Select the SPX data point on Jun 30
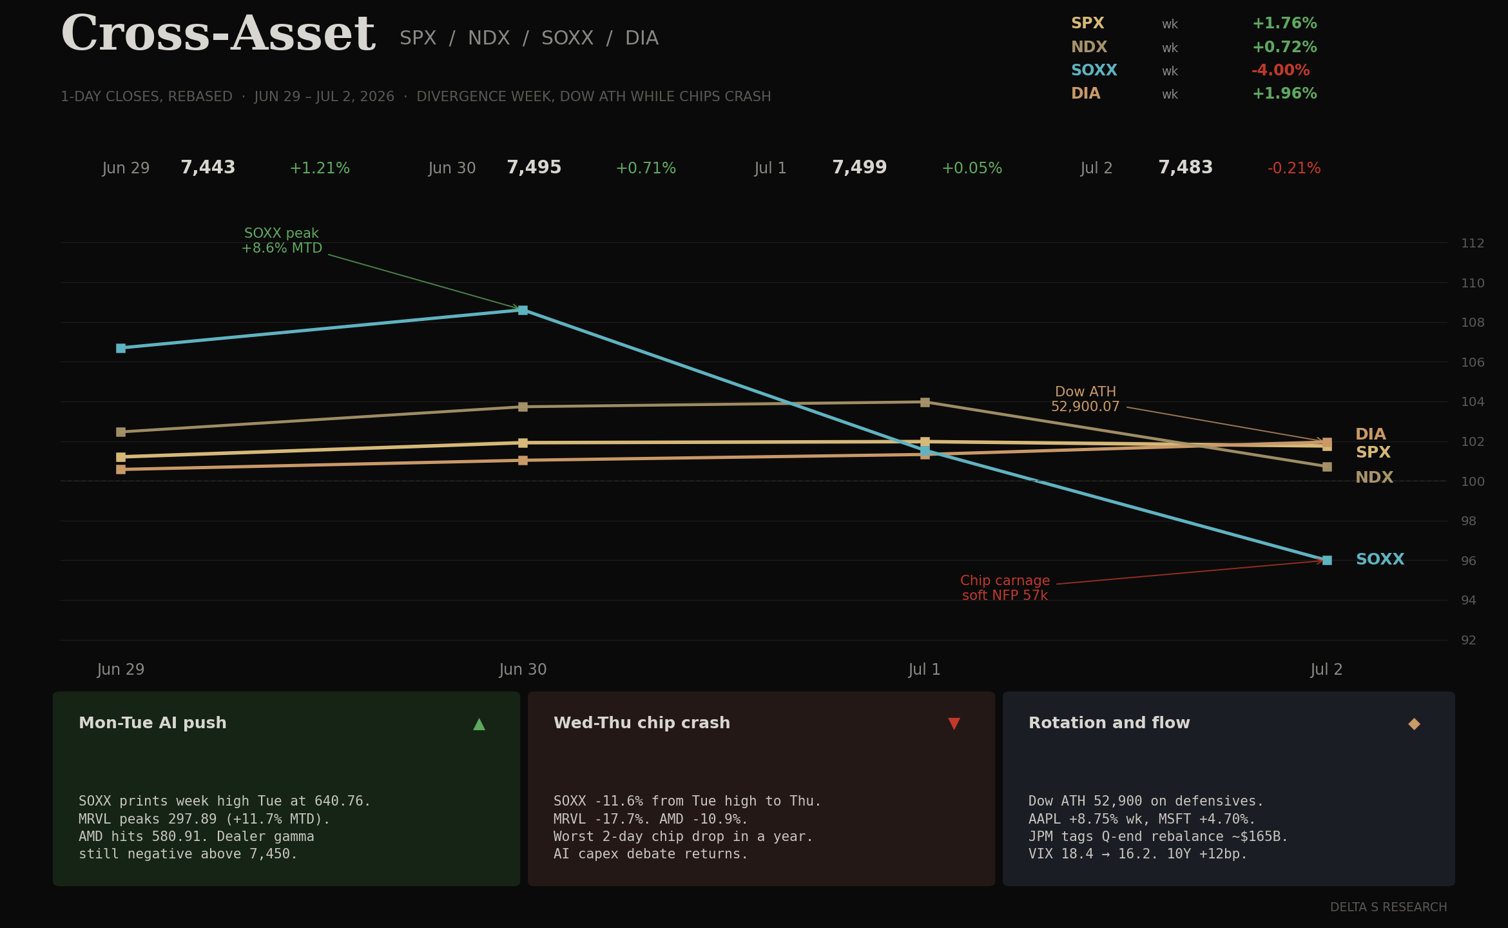 pos(523,443)
